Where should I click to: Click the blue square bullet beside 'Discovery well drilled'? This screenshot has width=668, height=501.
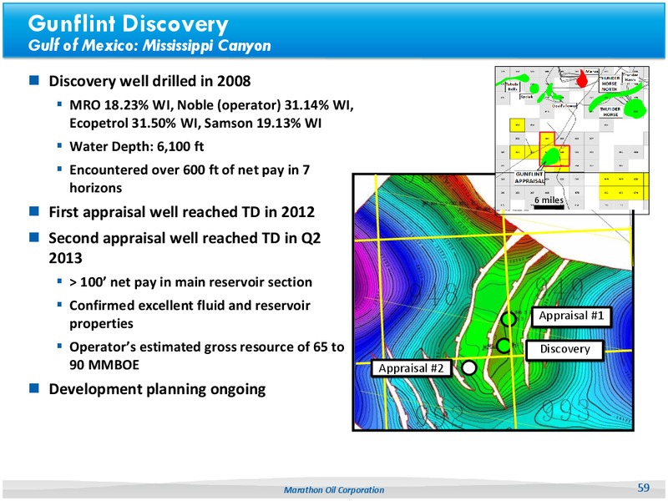coord(34,79)
